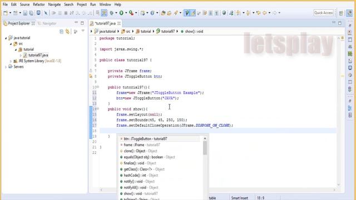Click the Debug bug icon
Screen dimensions: 356x200
pos(111,13)
